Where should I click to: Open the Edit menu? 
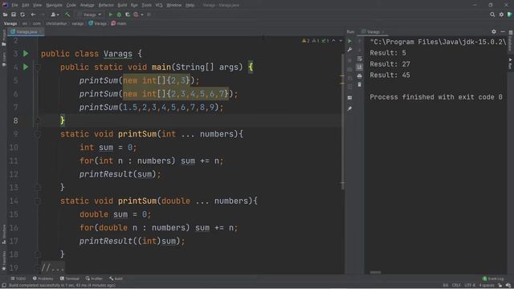(26, 6)
